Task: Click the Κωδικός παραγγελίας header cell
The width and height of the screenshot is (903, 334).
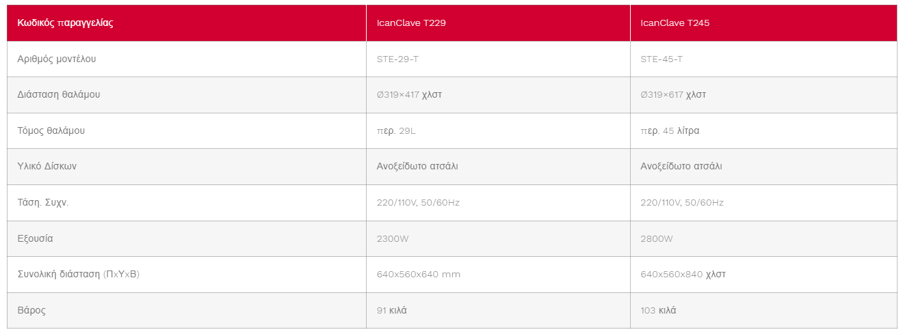Action: (187, 23)
